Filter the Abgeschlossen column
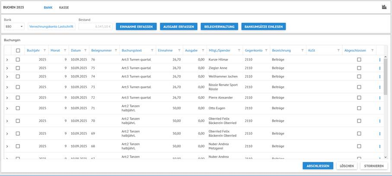 coord(373,50)
